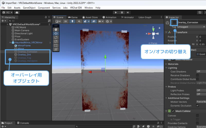The image size is (206, 128).
Task: Collapse the Transform component
Action: point(166,32)
